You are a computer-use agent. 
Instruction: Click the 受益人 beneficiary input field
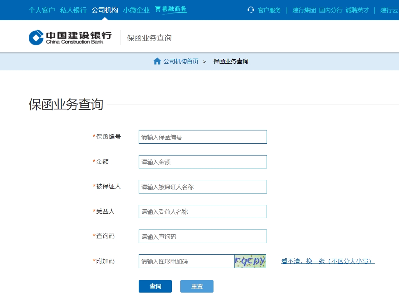click(202, 211)
